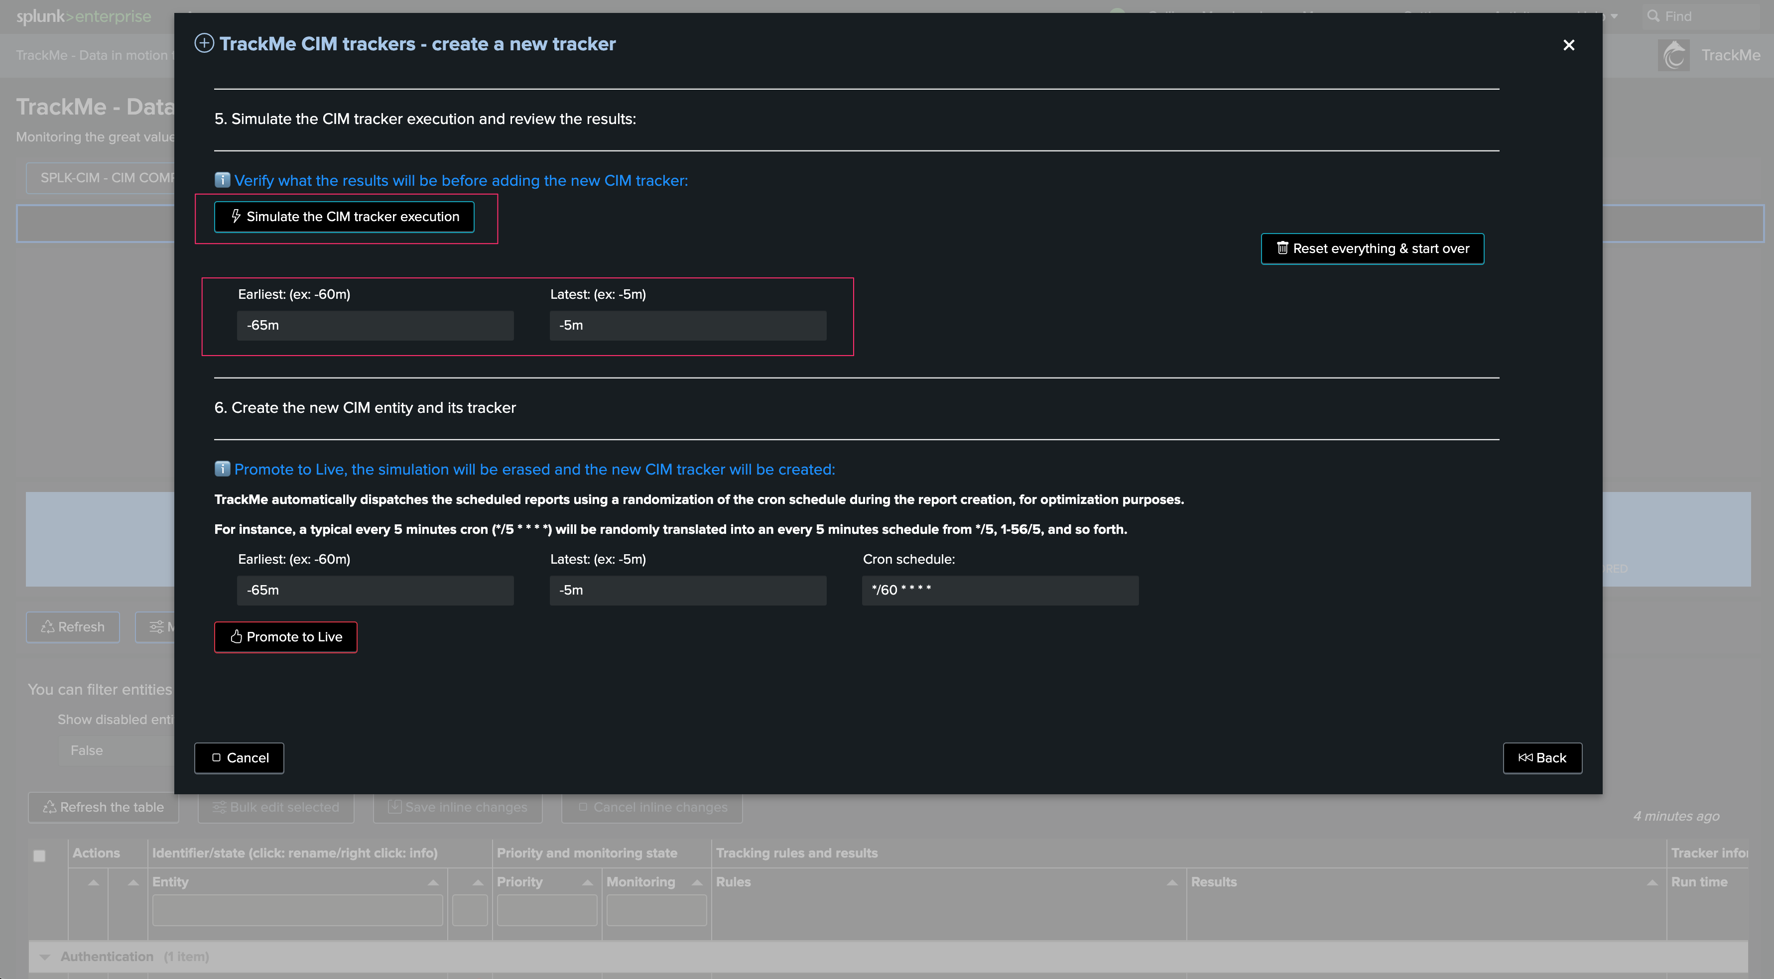Go Back to the previous step
The width and height of the screenshot is (1774, 979).
(1542, 758)
